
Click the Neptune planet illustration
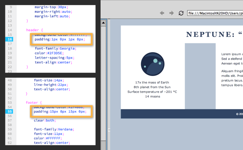point(153,64)
